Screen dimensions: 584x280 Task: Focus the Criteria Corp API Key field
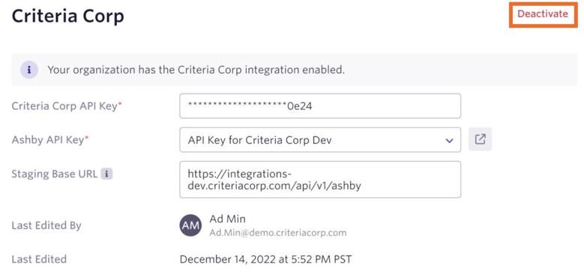(x=320, y=106)
